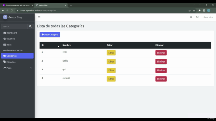Click the ID value 4 cell
This screenshot has height=121, width=216.
(42, 78)
